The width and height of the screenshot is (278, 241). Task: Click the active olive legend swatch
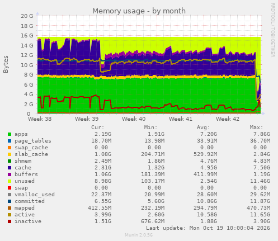(x=10, y=215)
